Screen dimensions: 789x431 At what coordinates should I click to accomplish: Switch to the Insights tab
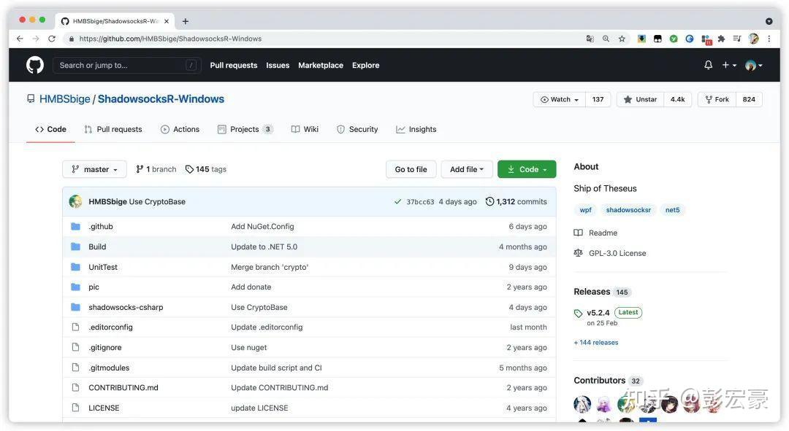tap(416, 129)
